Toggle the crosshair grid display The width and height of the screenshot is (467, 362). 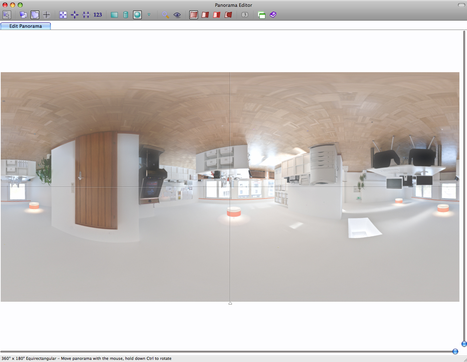(x=47, y=15)
